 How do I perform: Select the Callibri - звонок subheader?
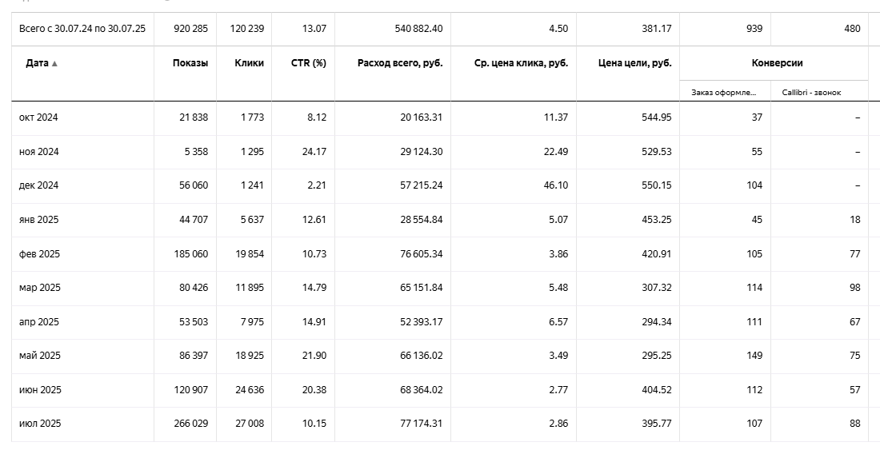tap(811, 92)
